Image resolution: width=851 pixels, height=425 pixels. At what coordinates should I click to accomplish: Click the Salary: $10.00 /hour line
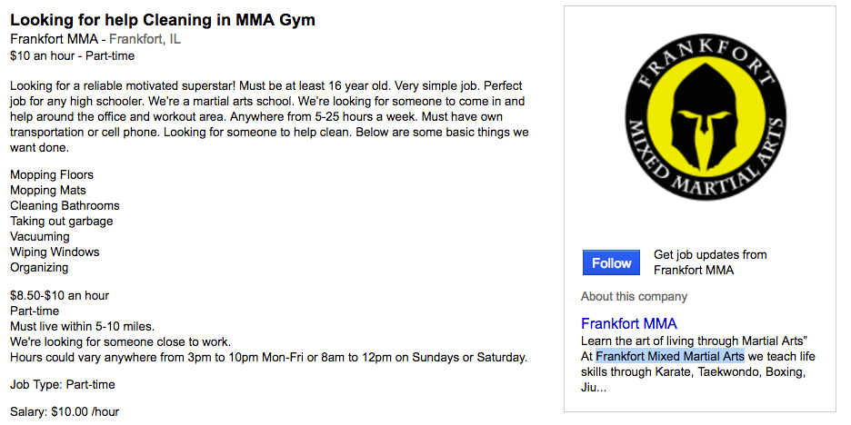[x=65, y=411]
